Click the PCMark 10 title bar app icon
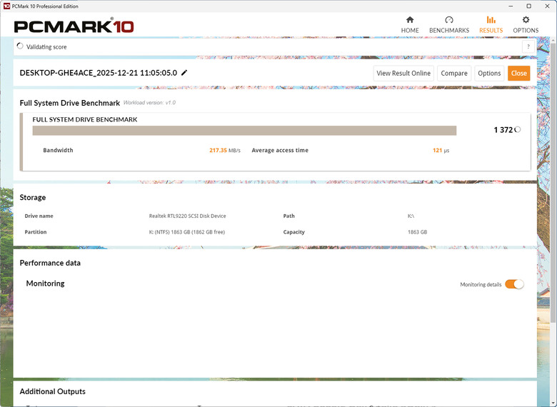The image size is (557, 407). coord(6,6)
